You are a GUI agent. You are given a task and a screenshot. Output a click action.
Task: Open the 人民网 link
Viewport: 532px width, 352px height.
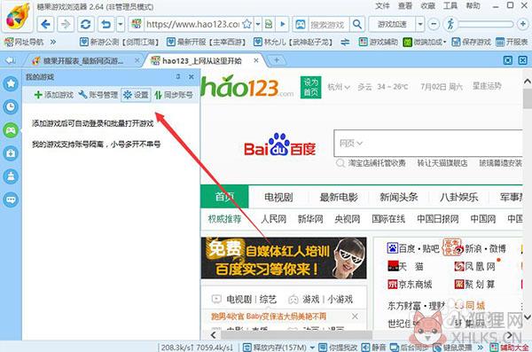[x=273, y=219]
